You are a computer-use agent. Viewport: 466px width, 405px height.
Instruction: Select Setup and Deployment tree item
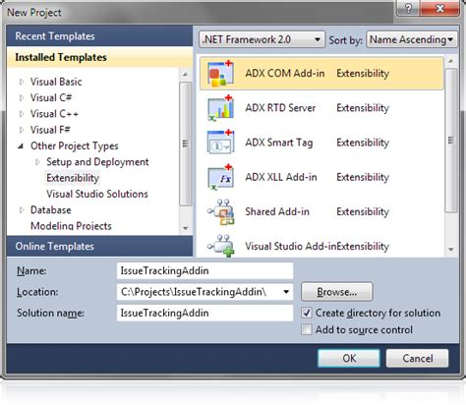pyautogui.click(x=97, y=162)
